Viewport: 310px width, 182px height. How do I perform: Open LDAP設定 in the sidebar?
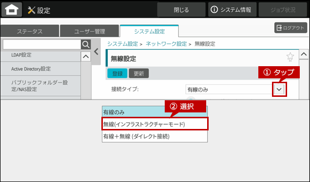click(40, 55)
